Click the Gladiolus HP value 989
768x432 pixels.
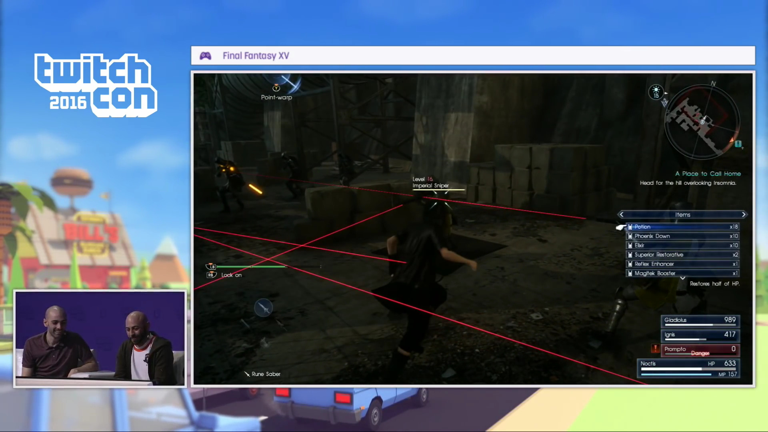[730, 320]
